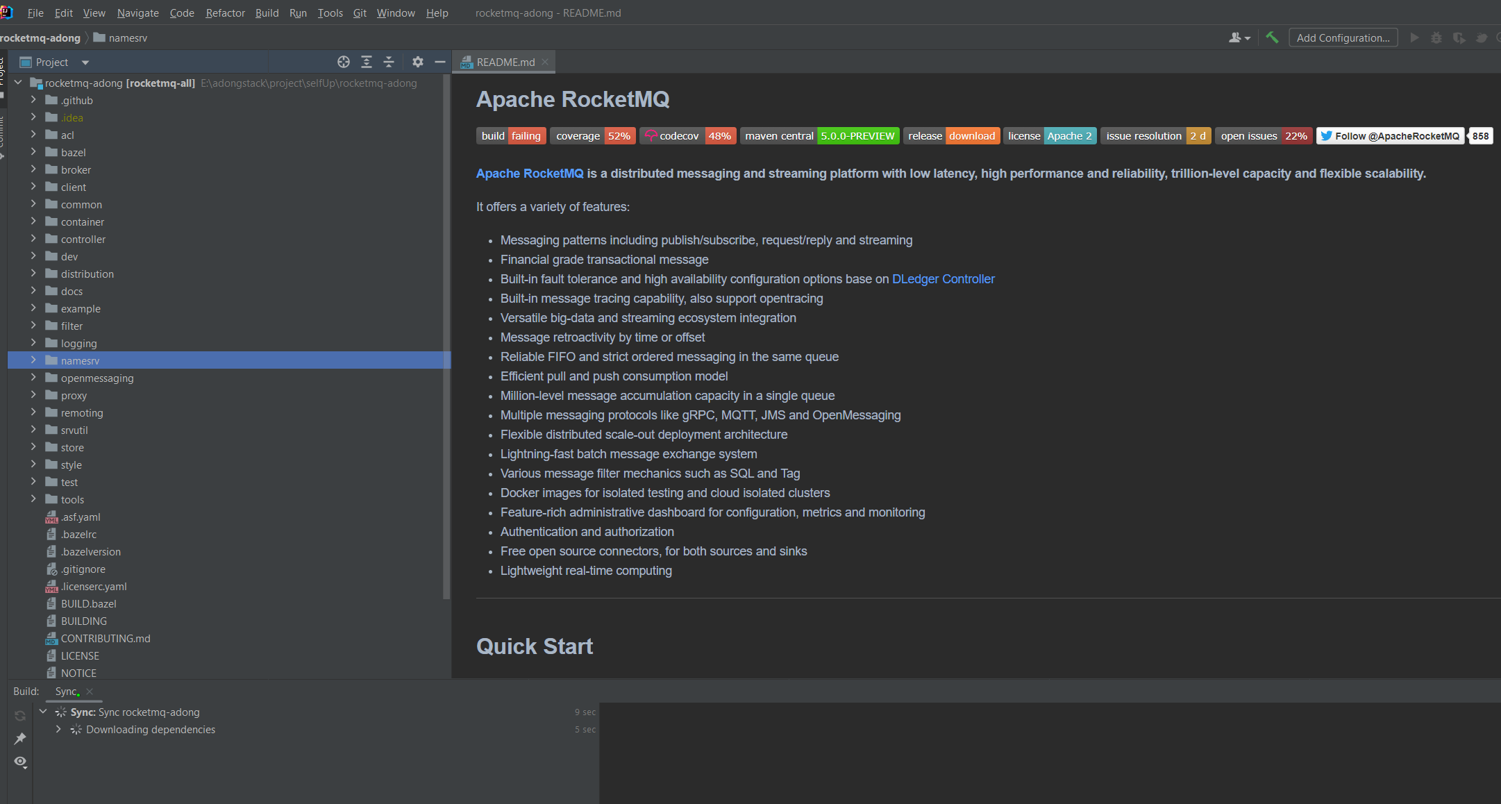The image size is (1501, 804).
Task: Click the Quick Start heading
Action: point(535,646)
